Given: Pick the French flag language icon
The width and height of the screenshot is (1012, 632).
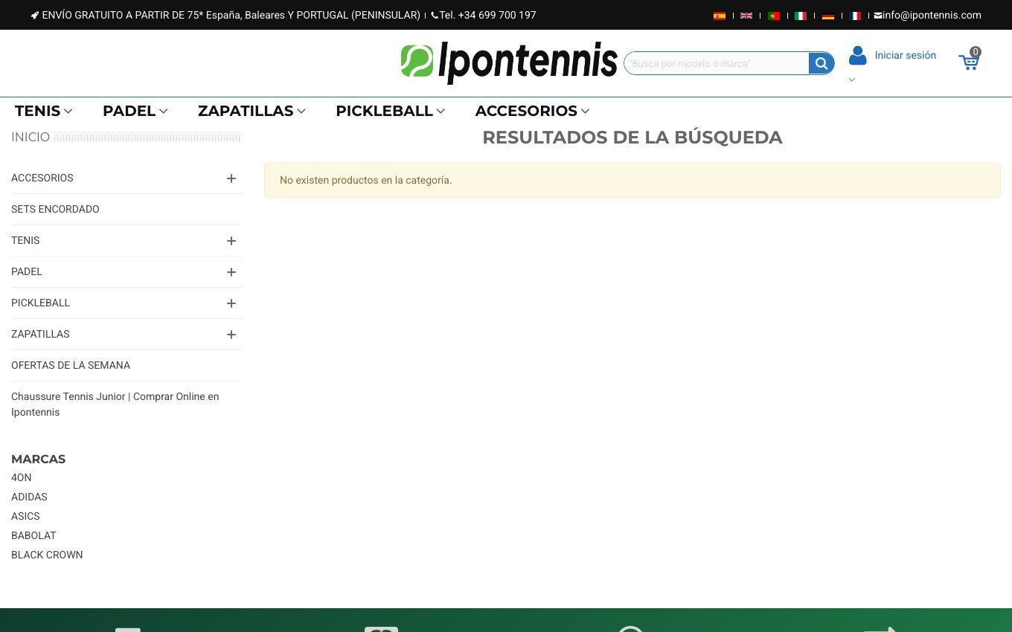Looking at the screenshot, I should tap(855, 16).
